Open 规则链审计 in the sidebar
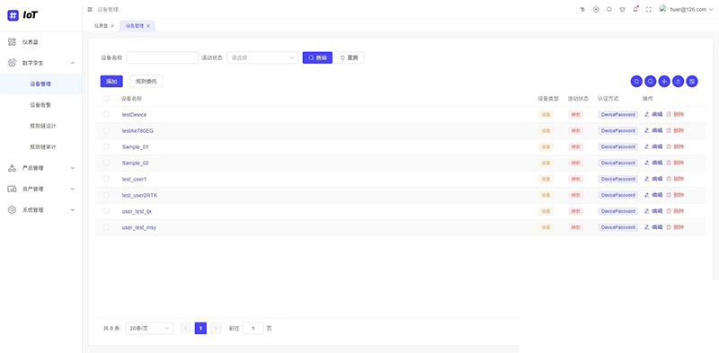The width and height of the screenshot is (719, 353). [41, 146]
